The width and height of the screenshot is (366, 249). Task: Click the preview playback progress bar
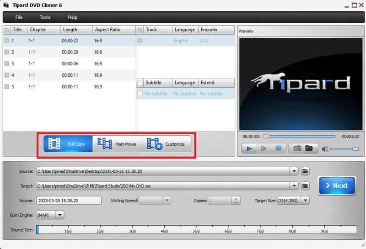(x=299, y=137)
